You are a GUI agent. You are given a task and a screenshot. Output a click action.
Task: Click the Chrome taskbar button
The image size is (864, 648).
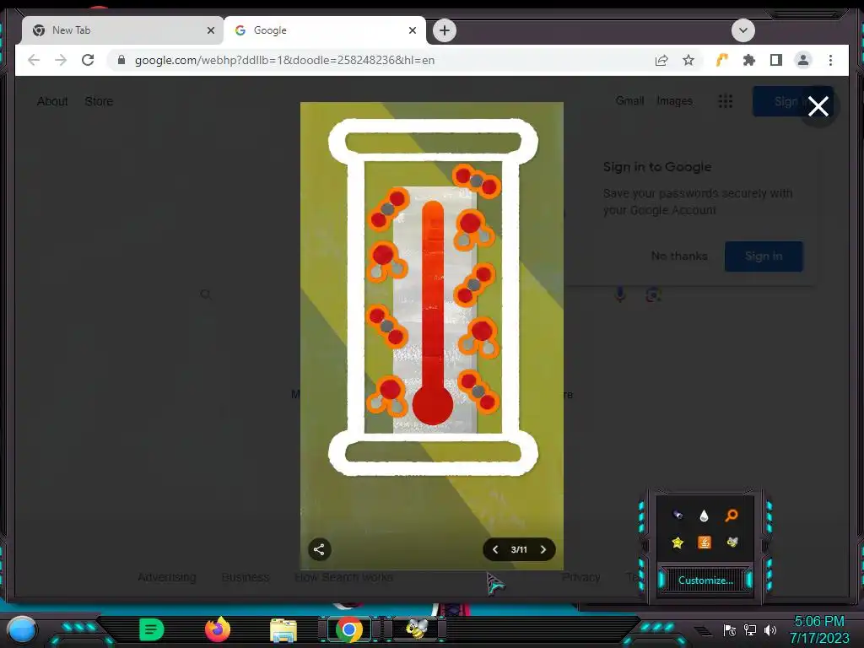coord(348,629)
